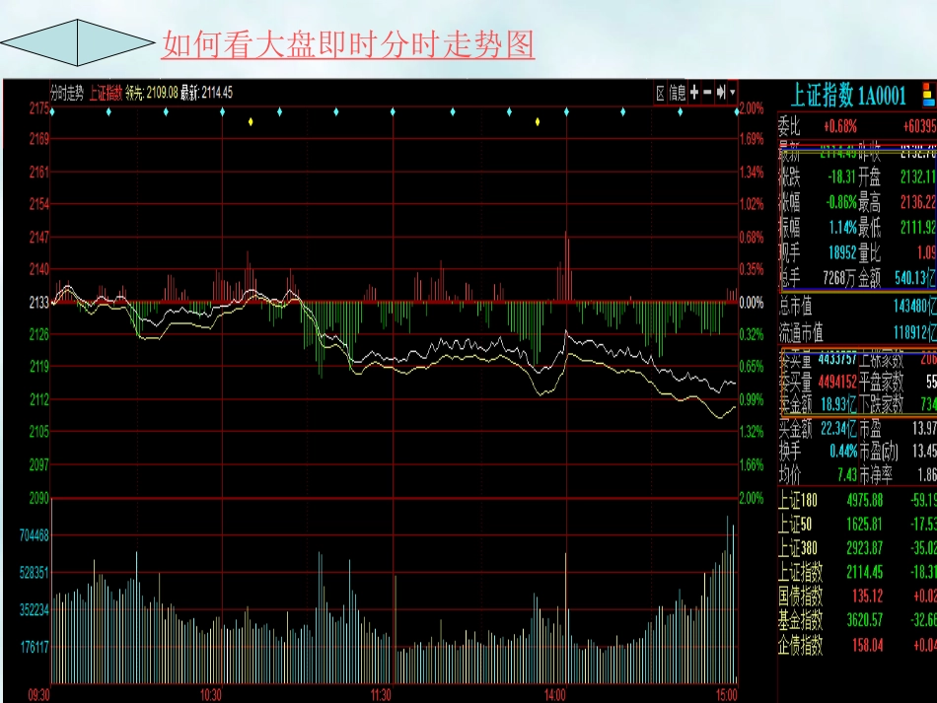This screenshot has width=937, height=703.
Task: Click the 区 interval statistics button
Action: pyautogui.click(x=660, y=93)
